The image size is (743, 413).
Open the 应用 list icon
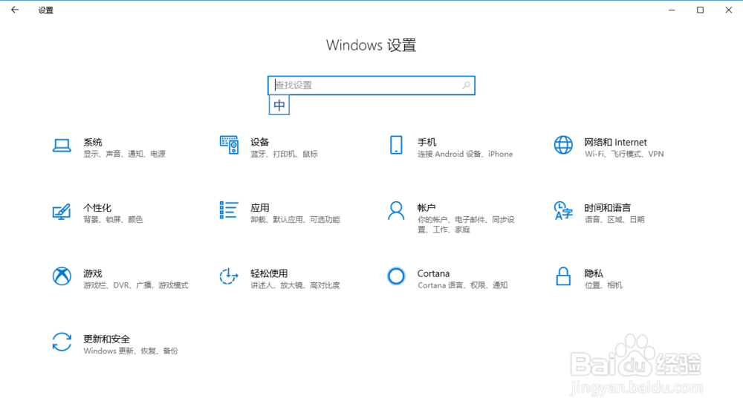[228, 210]
